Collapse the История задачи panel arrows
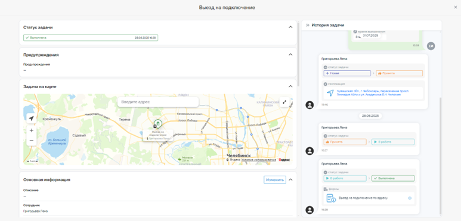Screen dimensions: 461x221 coord(308,25)
